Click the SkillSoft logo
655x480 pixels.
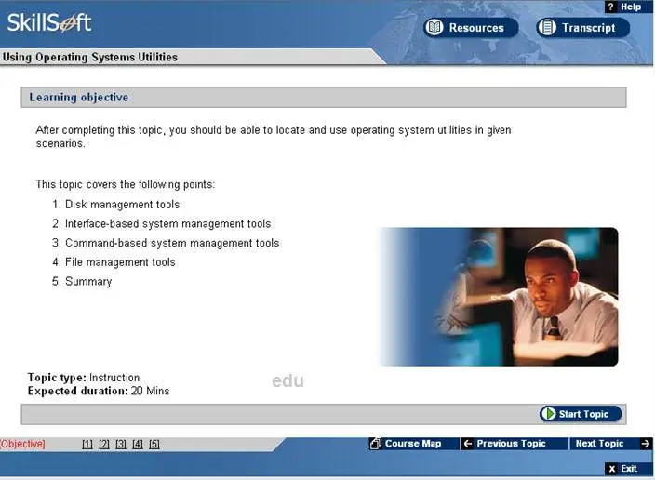(49, 23)
